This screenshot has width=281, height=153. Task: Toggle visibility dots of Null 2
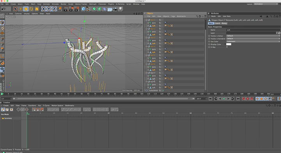pyautogui.click(x=162, y=29)
